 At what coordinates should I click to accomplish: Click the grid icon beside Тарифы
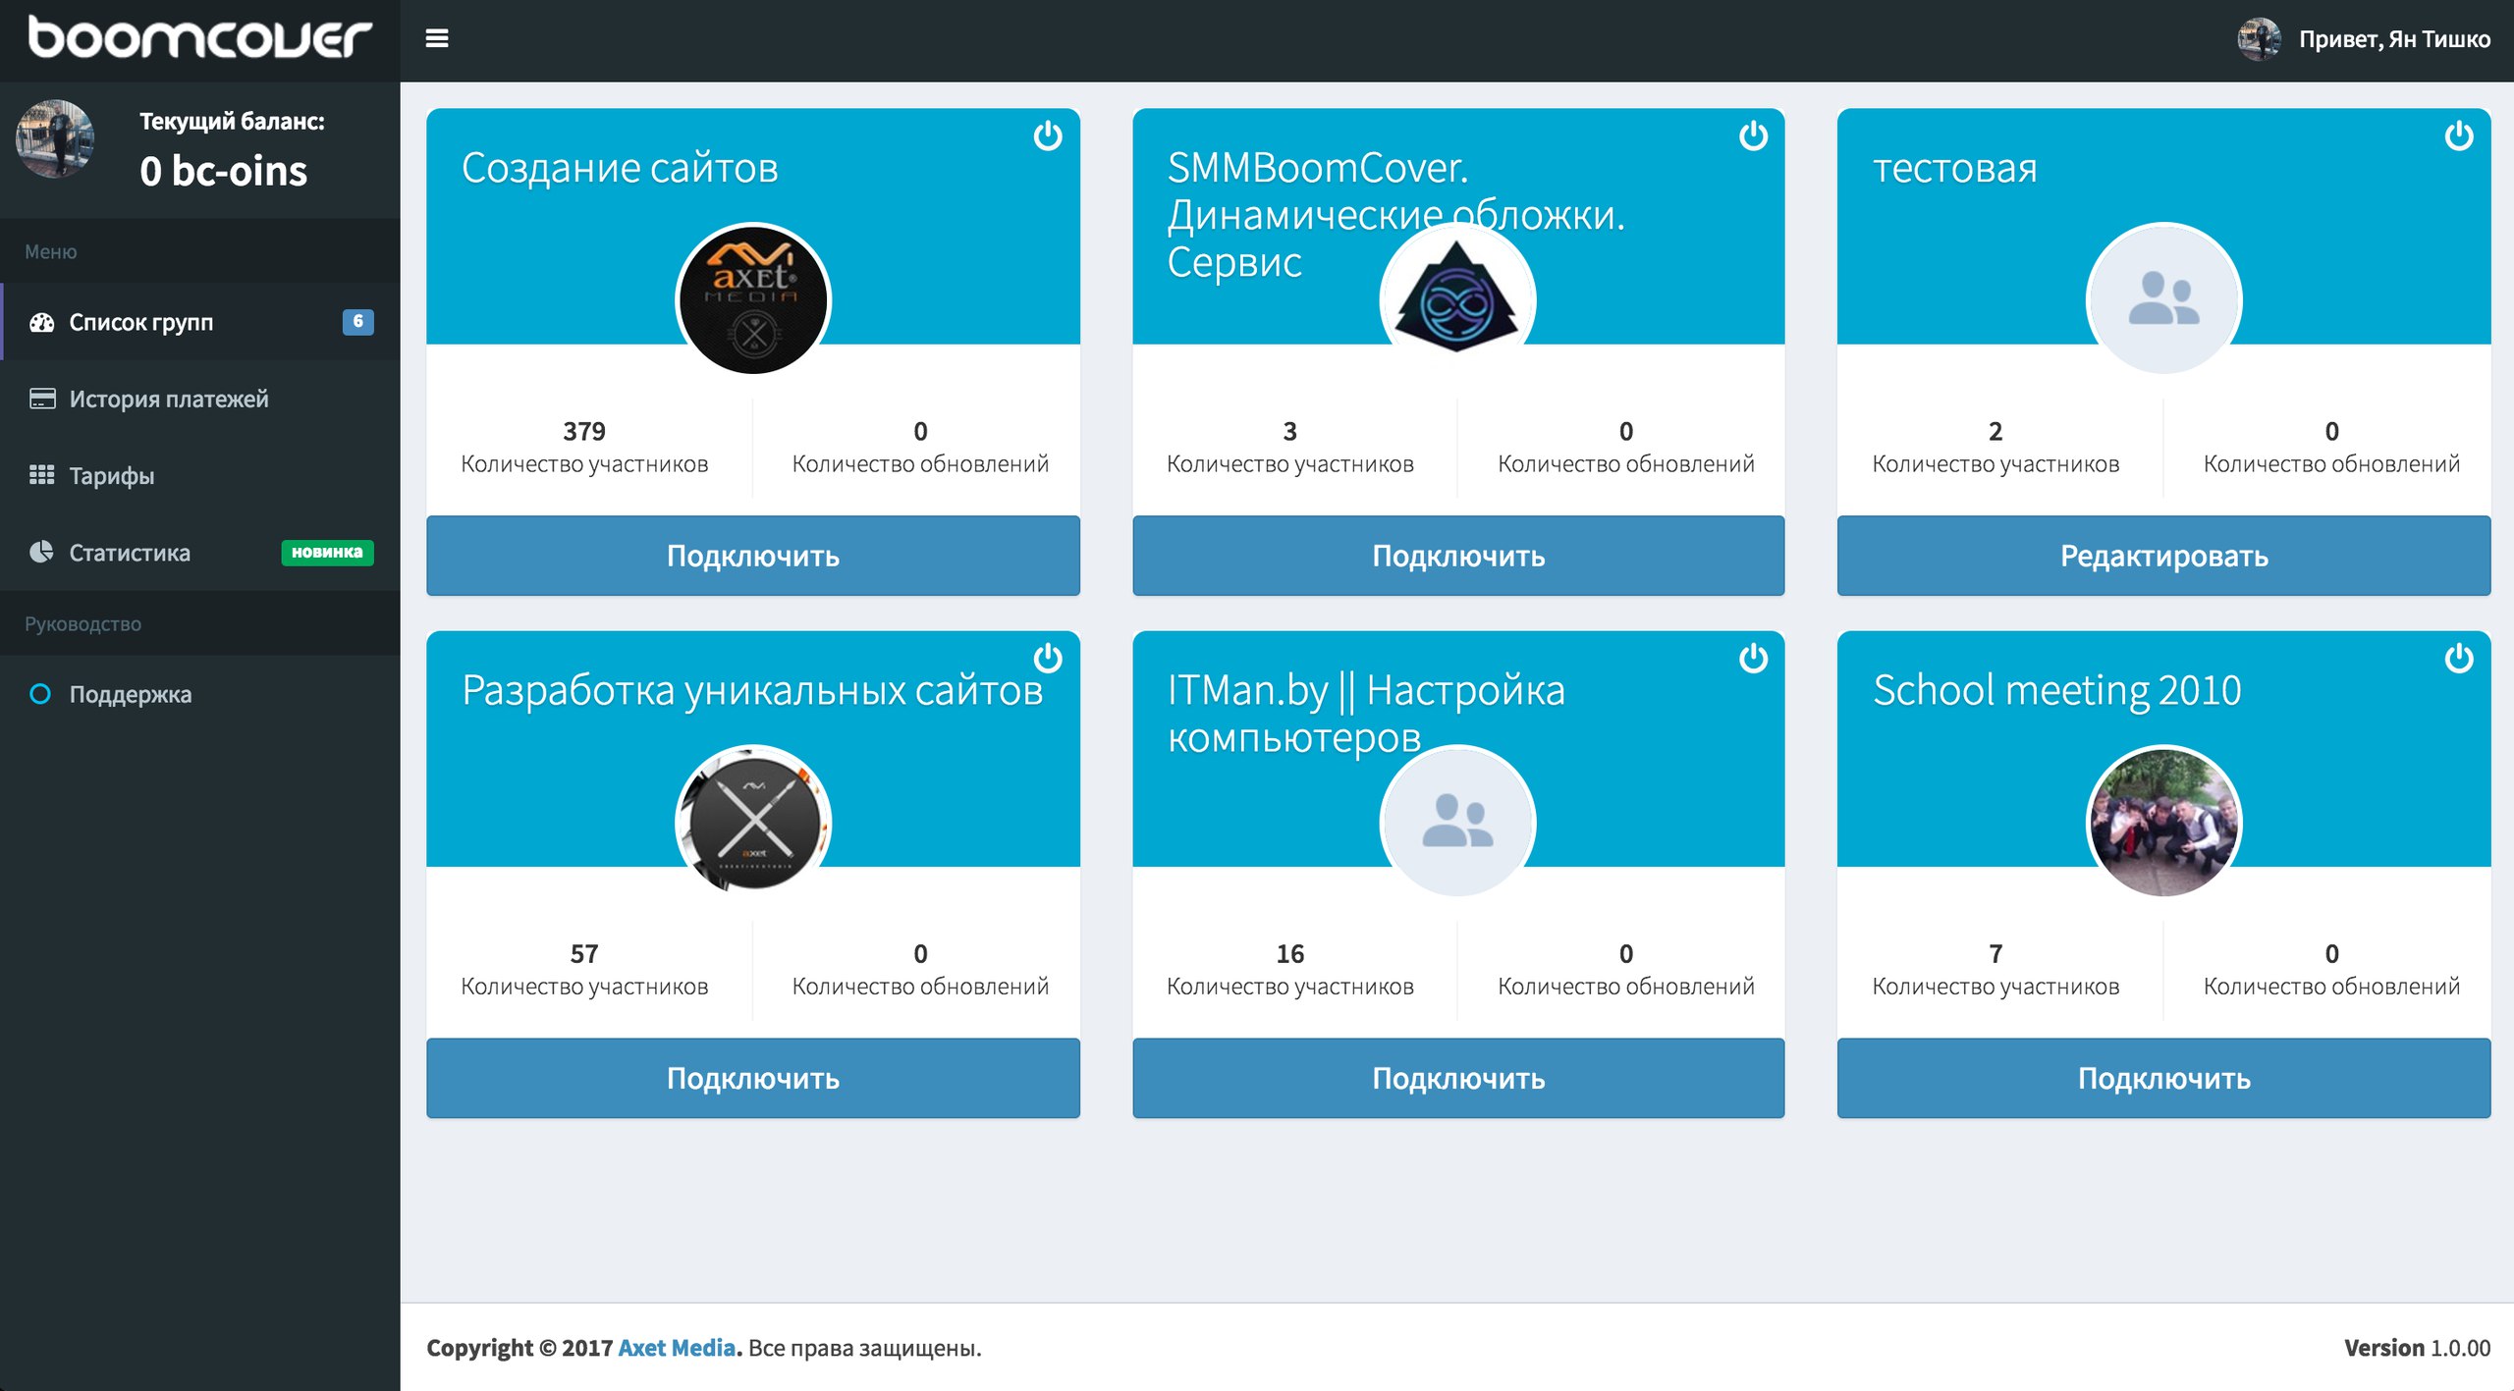coord(41,475)
